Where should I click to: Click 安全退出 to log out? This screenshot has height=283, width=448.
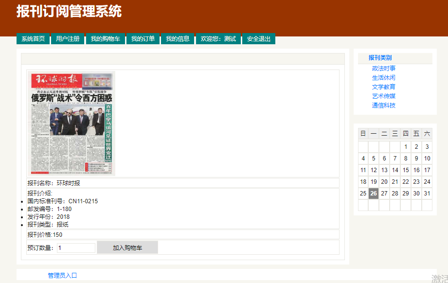pos(259,39)
